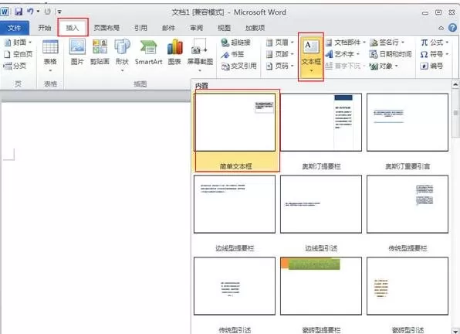Click the gallery scrollbar up arrow
Image resolution: width=460 pixels, height=334 pixels.
pos(455,84)
